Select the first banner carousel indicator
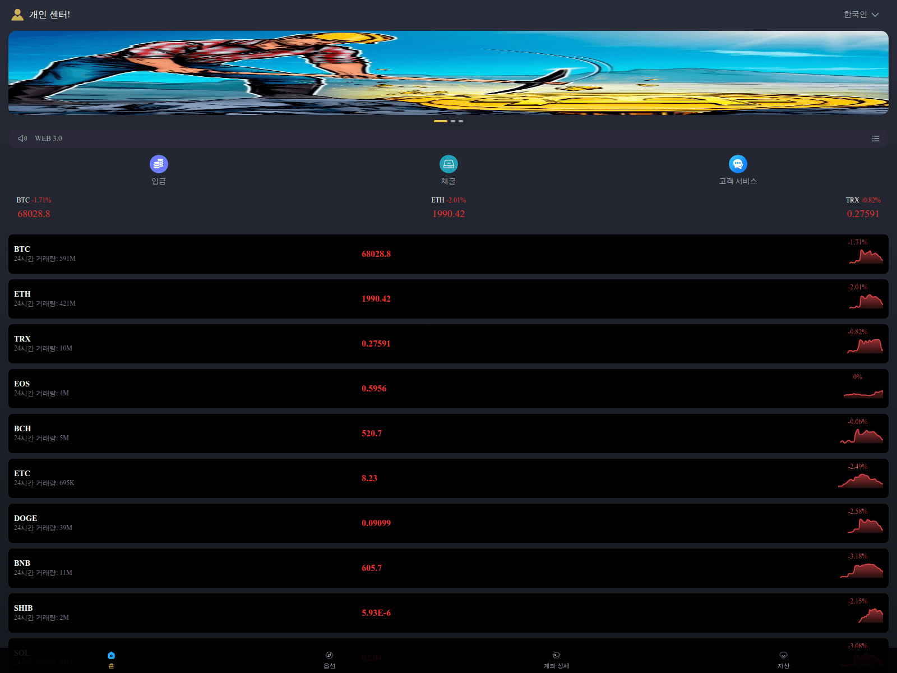Screen dimensions: 897x673 tap(441, 121)
